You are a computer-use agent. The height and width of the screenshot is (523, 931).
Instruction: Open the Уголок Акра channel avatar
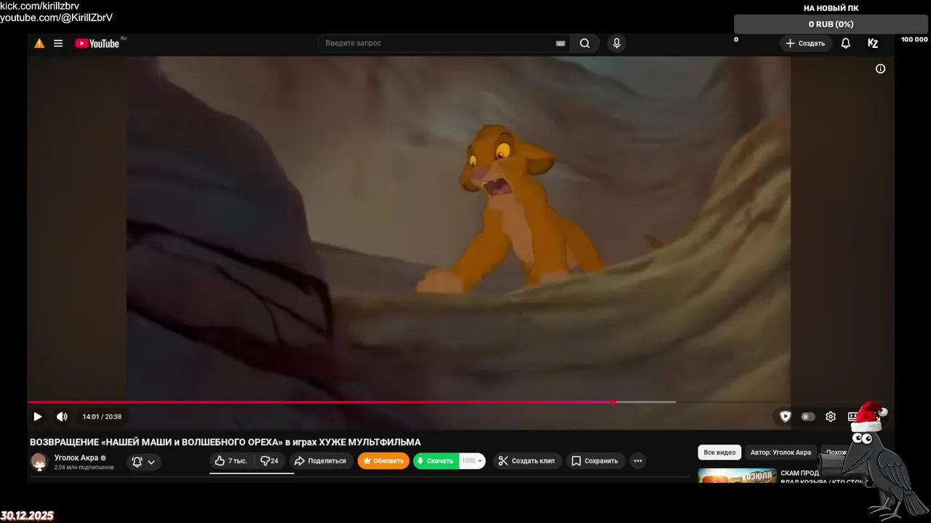[x=39, y=461]
